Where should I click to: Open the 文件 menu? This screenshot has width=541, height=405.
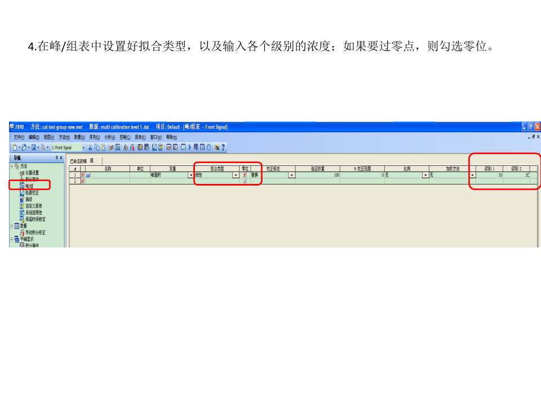[18, 137]
